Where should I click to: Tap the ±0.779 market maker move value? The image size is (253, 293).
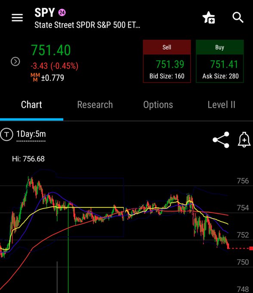pos(52,78)
